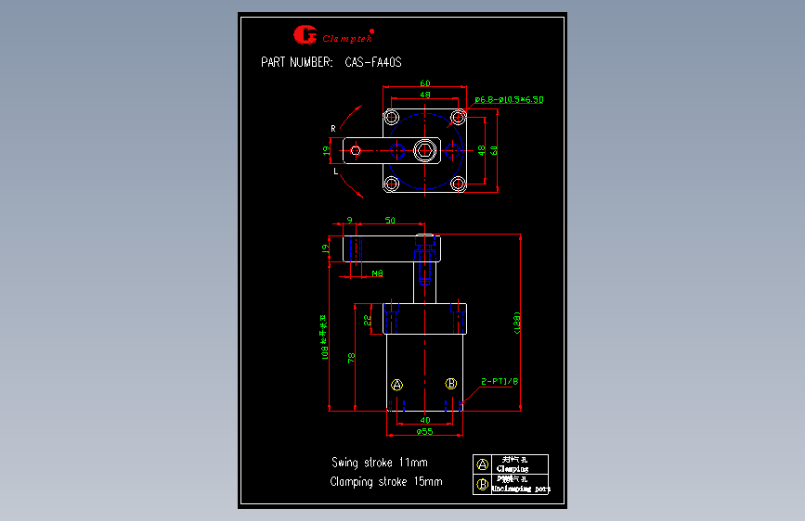This screenshot has height=521, width=805.
Task: Click the '108' vertical dimension with Chinese text
Action: (x=323, y=337)
